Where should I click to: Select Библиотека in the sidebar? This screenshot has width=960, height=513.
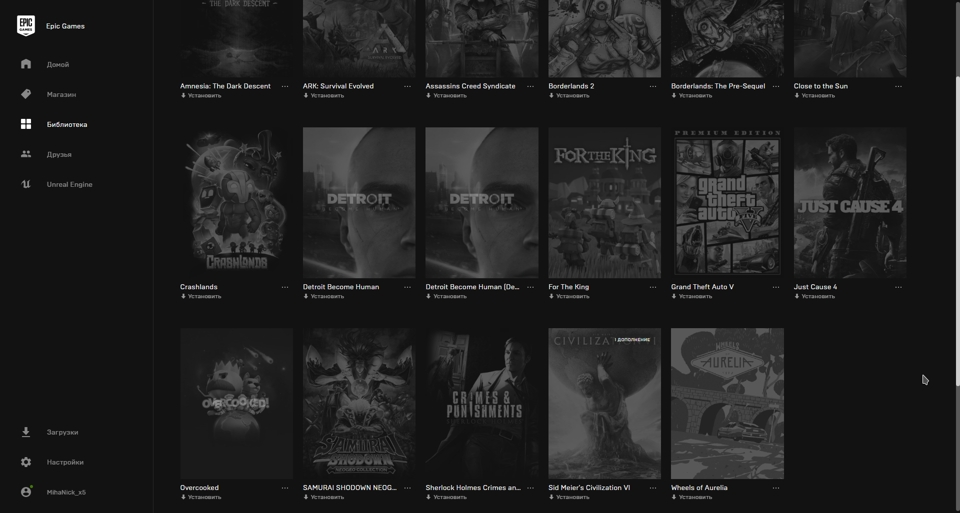point(67,124)
